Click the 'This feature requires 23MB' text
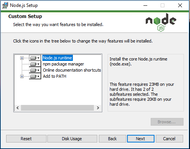 click(142, 94)
